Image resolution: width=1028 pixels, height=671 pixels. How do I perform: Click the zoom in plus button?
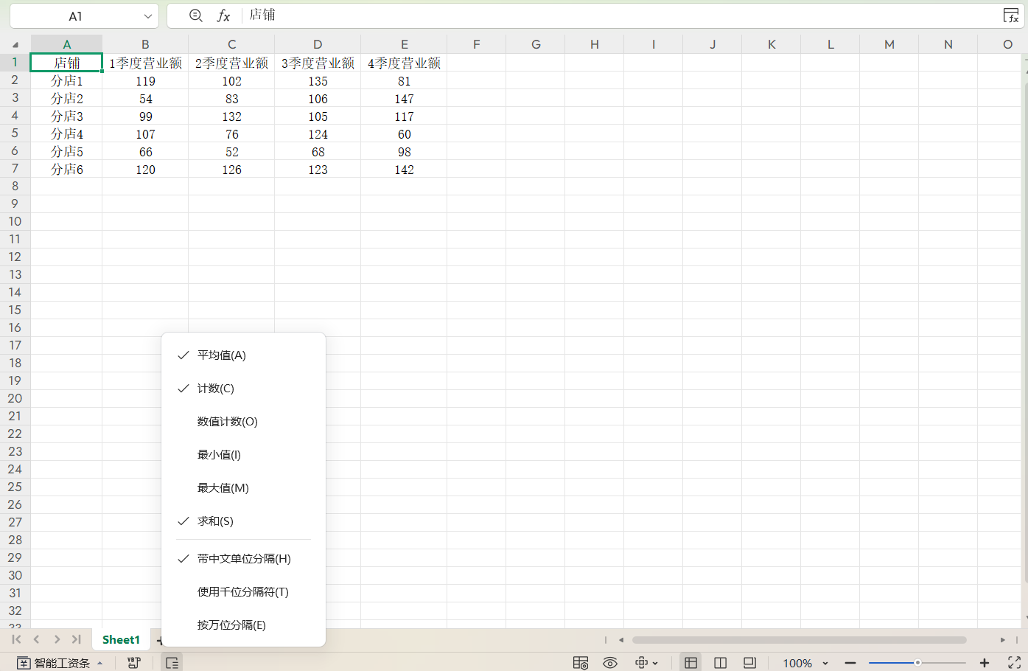click(984, 663)
